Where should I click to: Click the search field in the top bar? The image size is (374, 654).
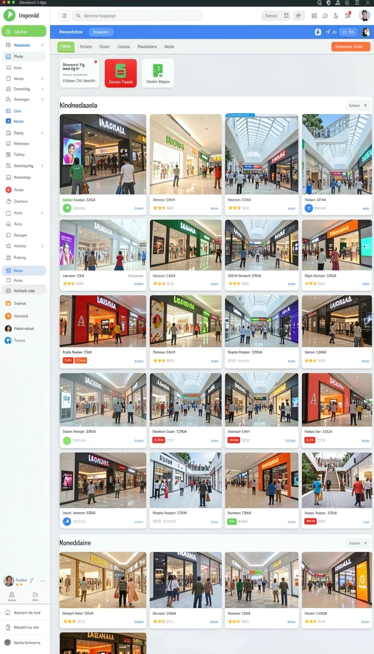coord(137,16)
